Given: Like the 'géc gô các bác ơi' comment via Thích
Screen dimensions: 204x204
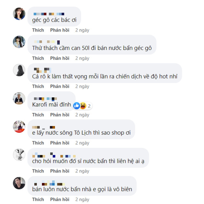Looking at the screenshot, I should tap(38, 30).
